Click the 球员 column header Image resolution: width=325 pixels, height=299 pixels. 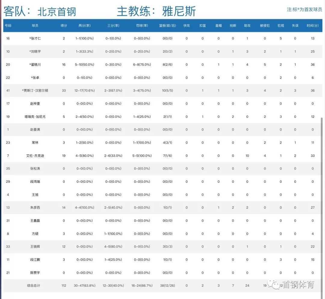(x=35, y=26)
